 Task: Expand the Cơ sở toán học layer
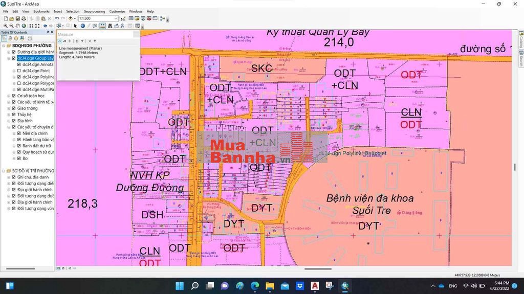click(9, 96)
